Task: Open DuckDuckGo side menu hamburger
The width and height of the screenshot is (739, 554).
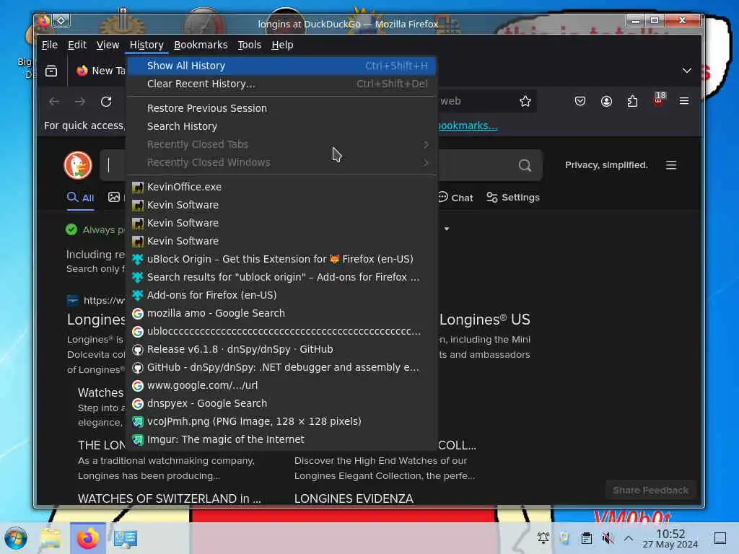Action: [671, 165]
